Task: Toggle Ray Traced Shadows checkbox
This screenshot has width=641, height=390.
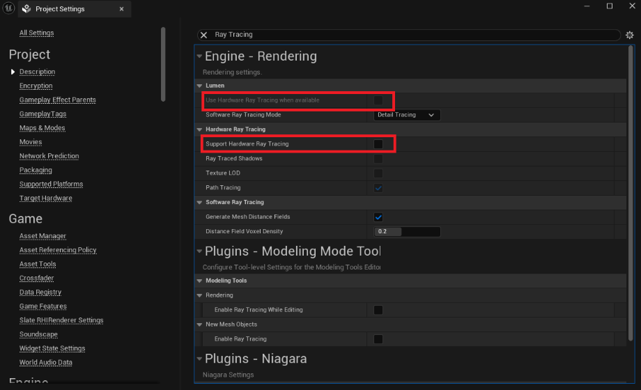Action: [378, 159]
